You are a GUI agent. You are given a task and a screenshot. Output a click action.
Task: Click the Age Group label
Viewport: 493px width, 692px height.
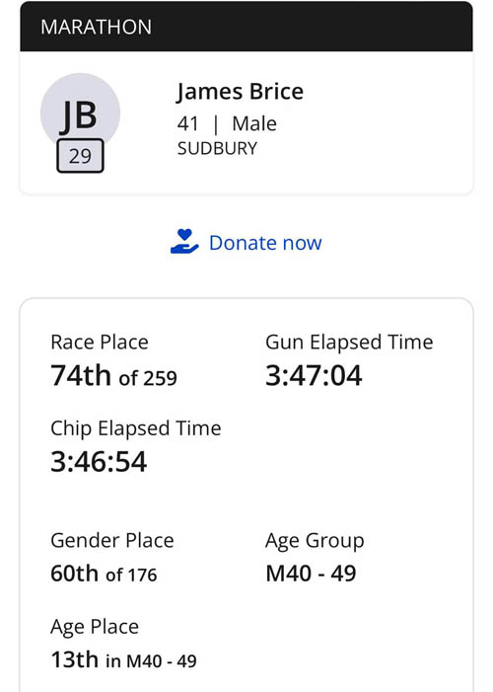315,541
